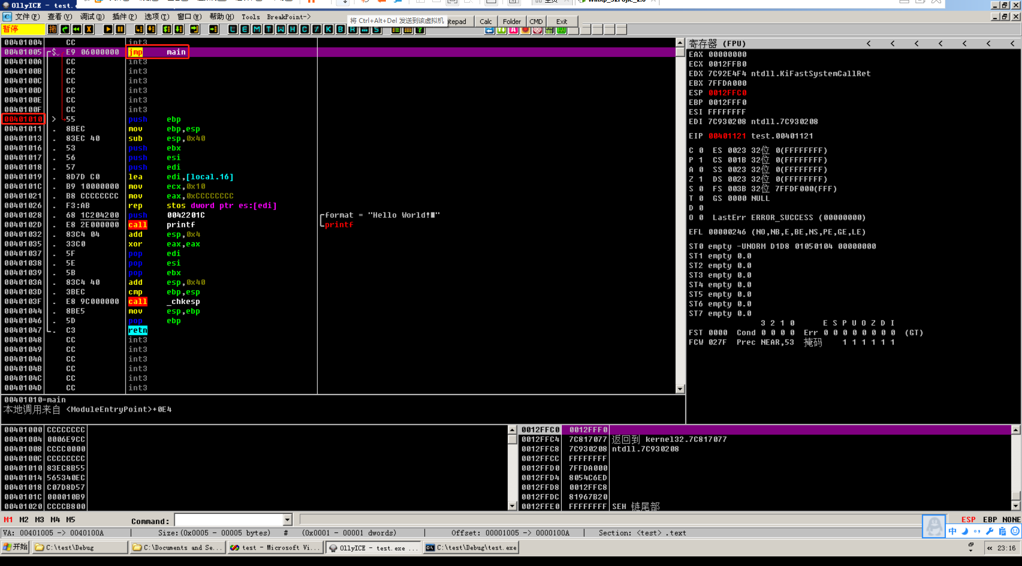Open the 选项(T) menu
This screenshot has width=1022, height=566.
click(x=157, y=17)
